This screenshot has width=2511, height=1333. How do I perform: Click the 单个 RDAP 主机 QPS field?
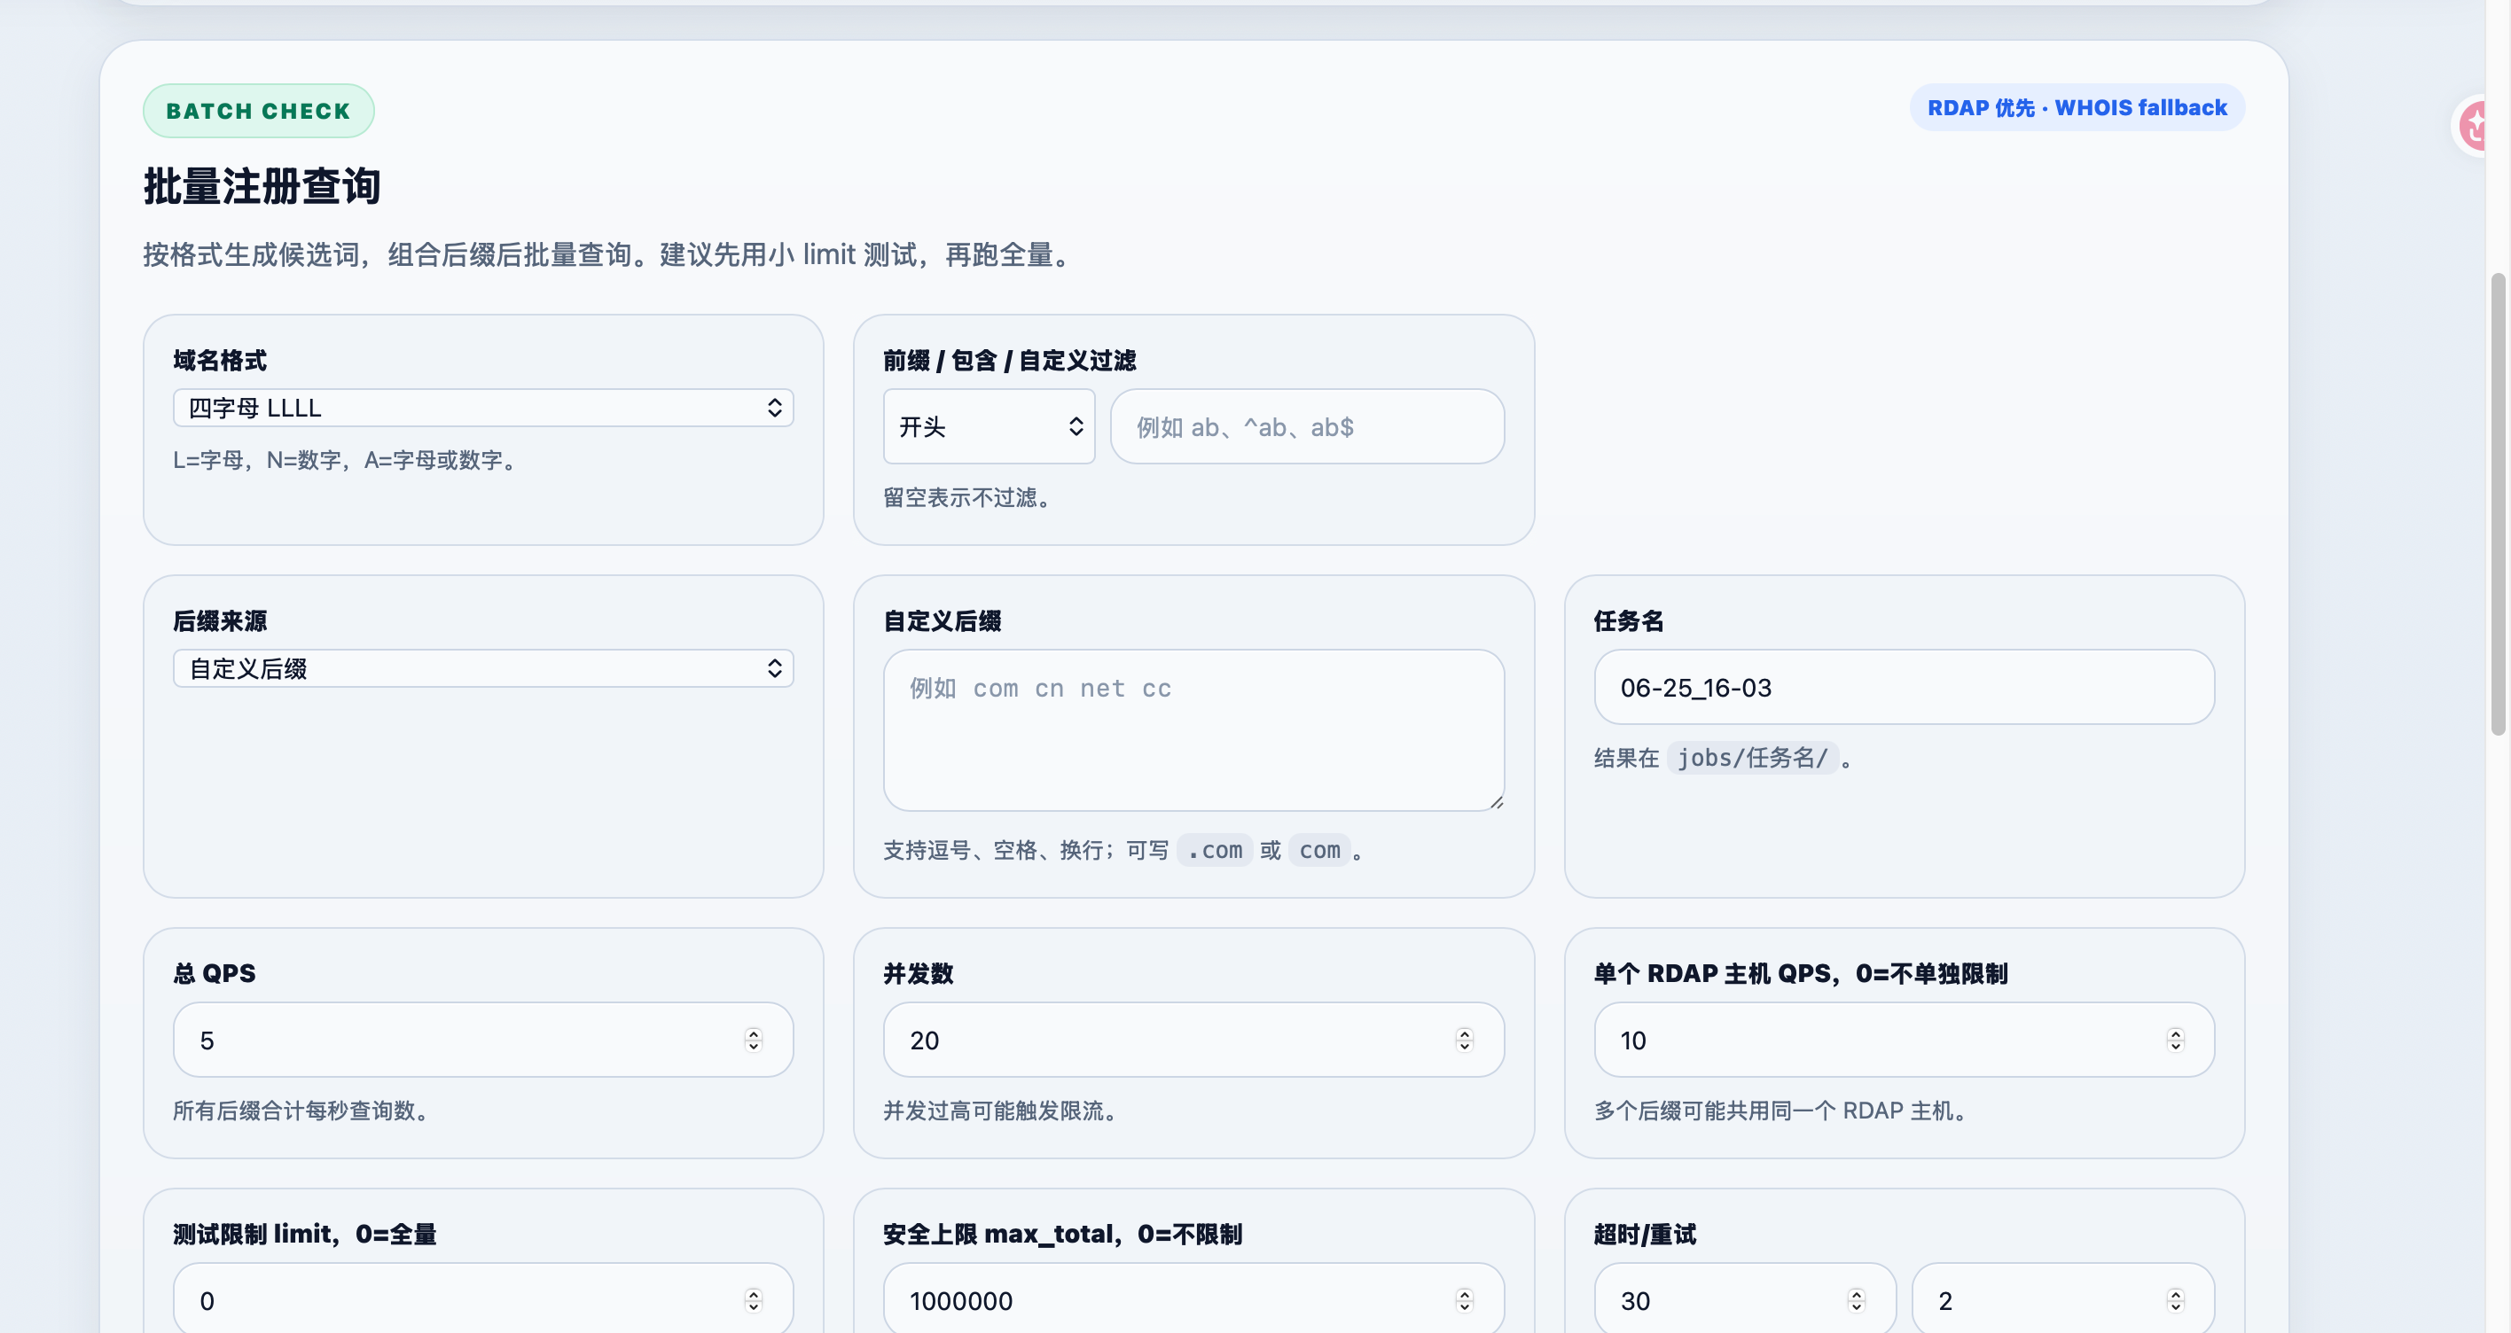coord(1904,1040)
